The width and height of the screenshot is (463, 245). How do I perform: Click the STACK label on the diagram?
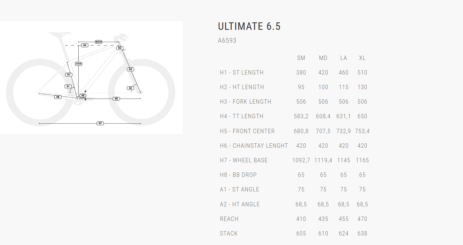point(78,64)
